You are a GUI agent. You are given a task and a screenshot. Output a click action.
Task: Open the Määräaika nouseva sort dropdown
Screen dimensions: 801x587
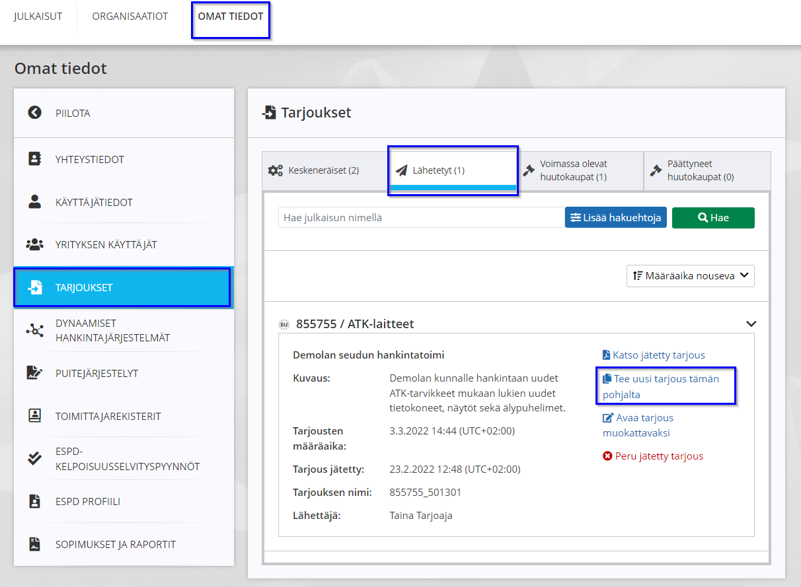point(690,275)
